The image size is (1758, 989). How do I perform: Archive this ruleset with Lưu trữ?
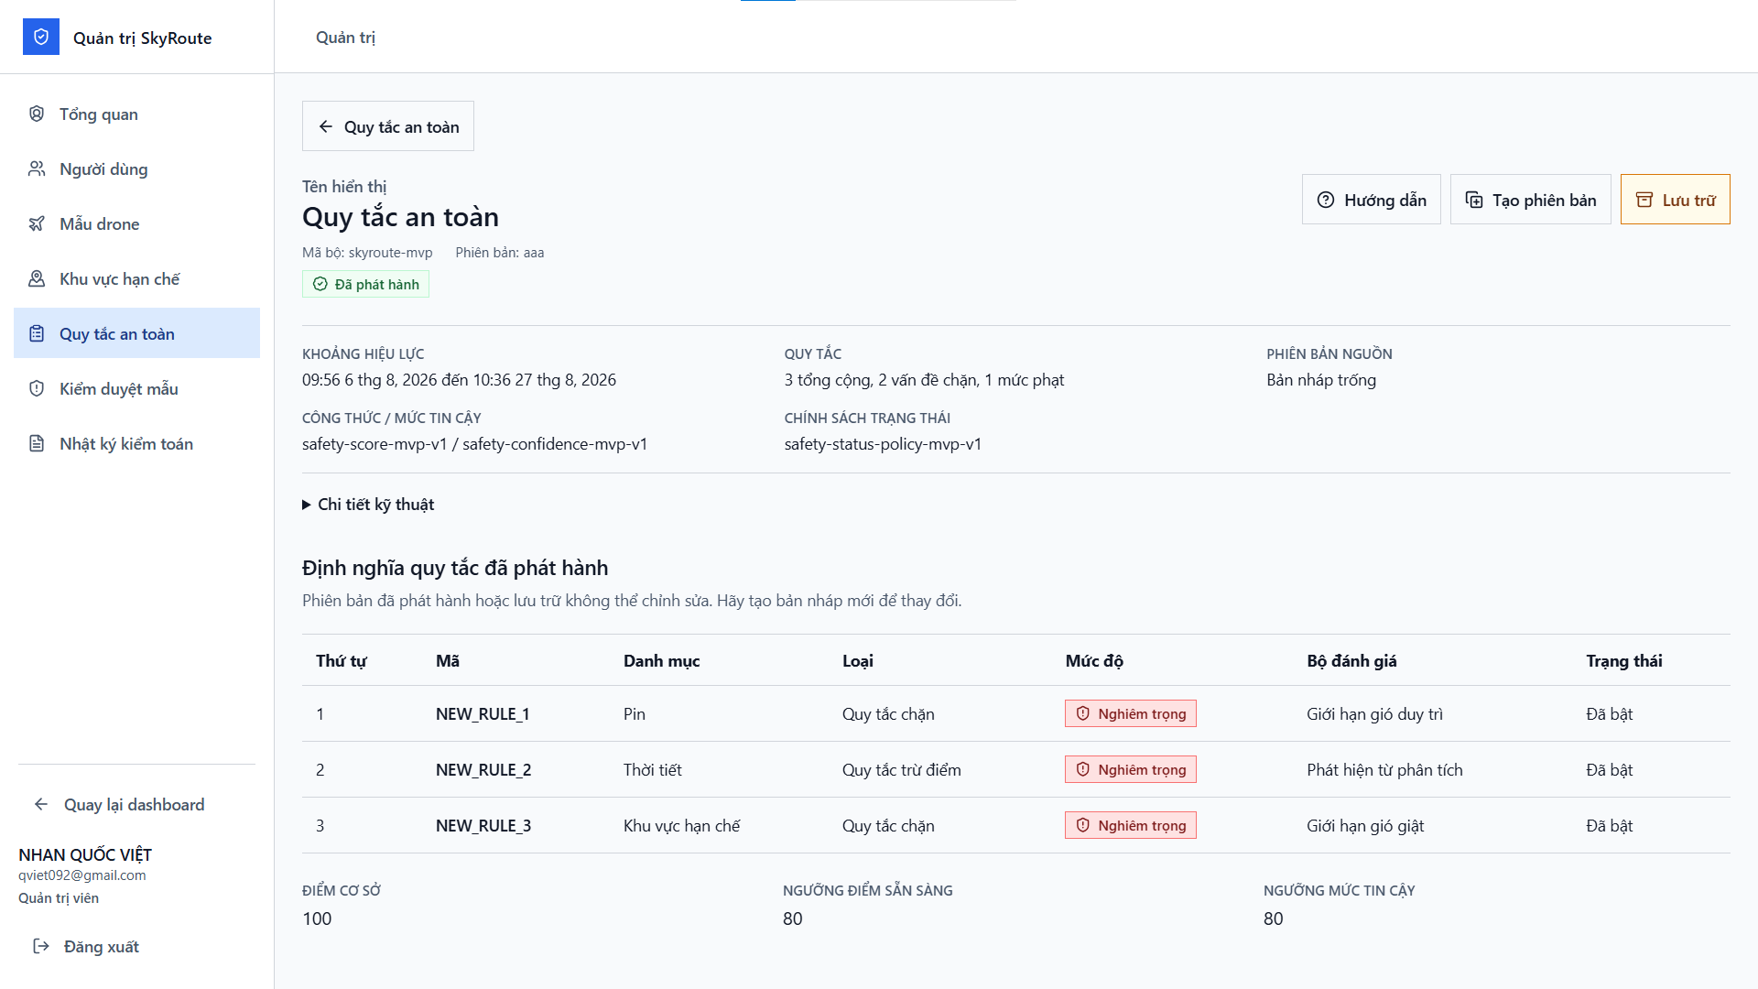[1676, 200]
